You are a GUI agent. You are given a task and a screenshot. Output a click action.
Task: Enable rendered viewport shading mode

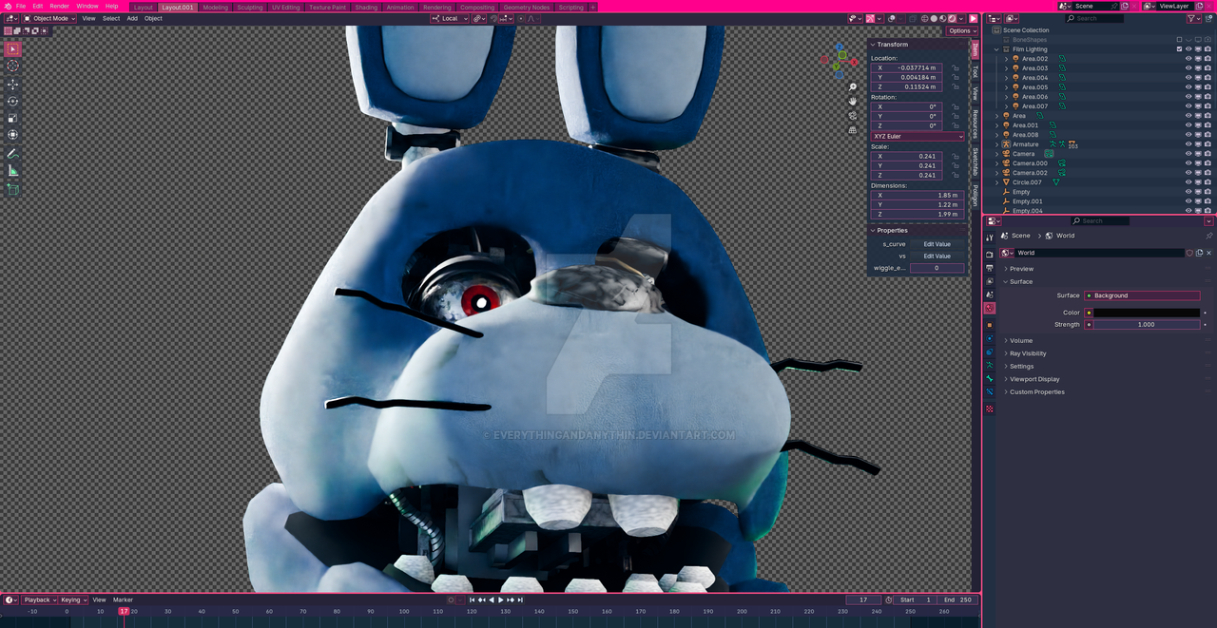[x=952, y=18]
